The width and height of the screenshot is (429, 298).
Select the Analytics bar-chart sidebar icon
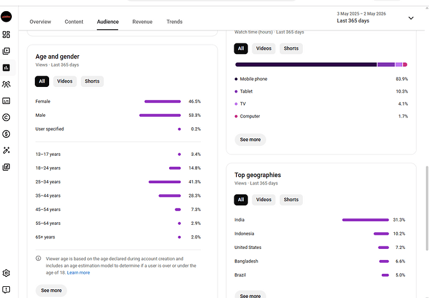pos(6,68)
